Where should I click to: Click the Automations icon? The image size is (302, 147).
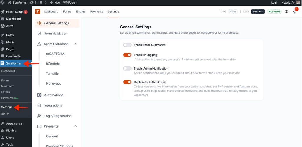coord(39,95)
